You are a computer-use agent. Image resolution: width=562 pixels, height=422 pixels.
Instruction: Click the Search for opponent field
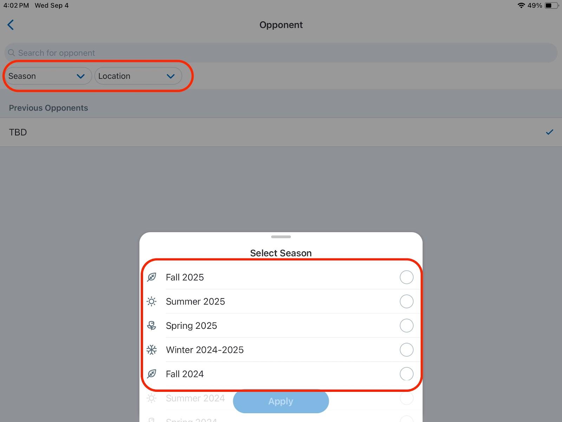(281, 53)
